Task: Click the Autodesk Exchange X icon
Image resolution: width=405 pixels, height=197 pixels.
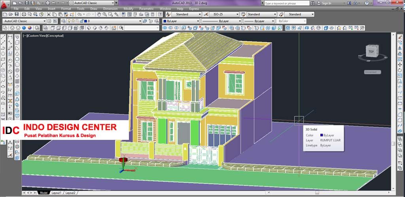Action: (x=349, y=3)
